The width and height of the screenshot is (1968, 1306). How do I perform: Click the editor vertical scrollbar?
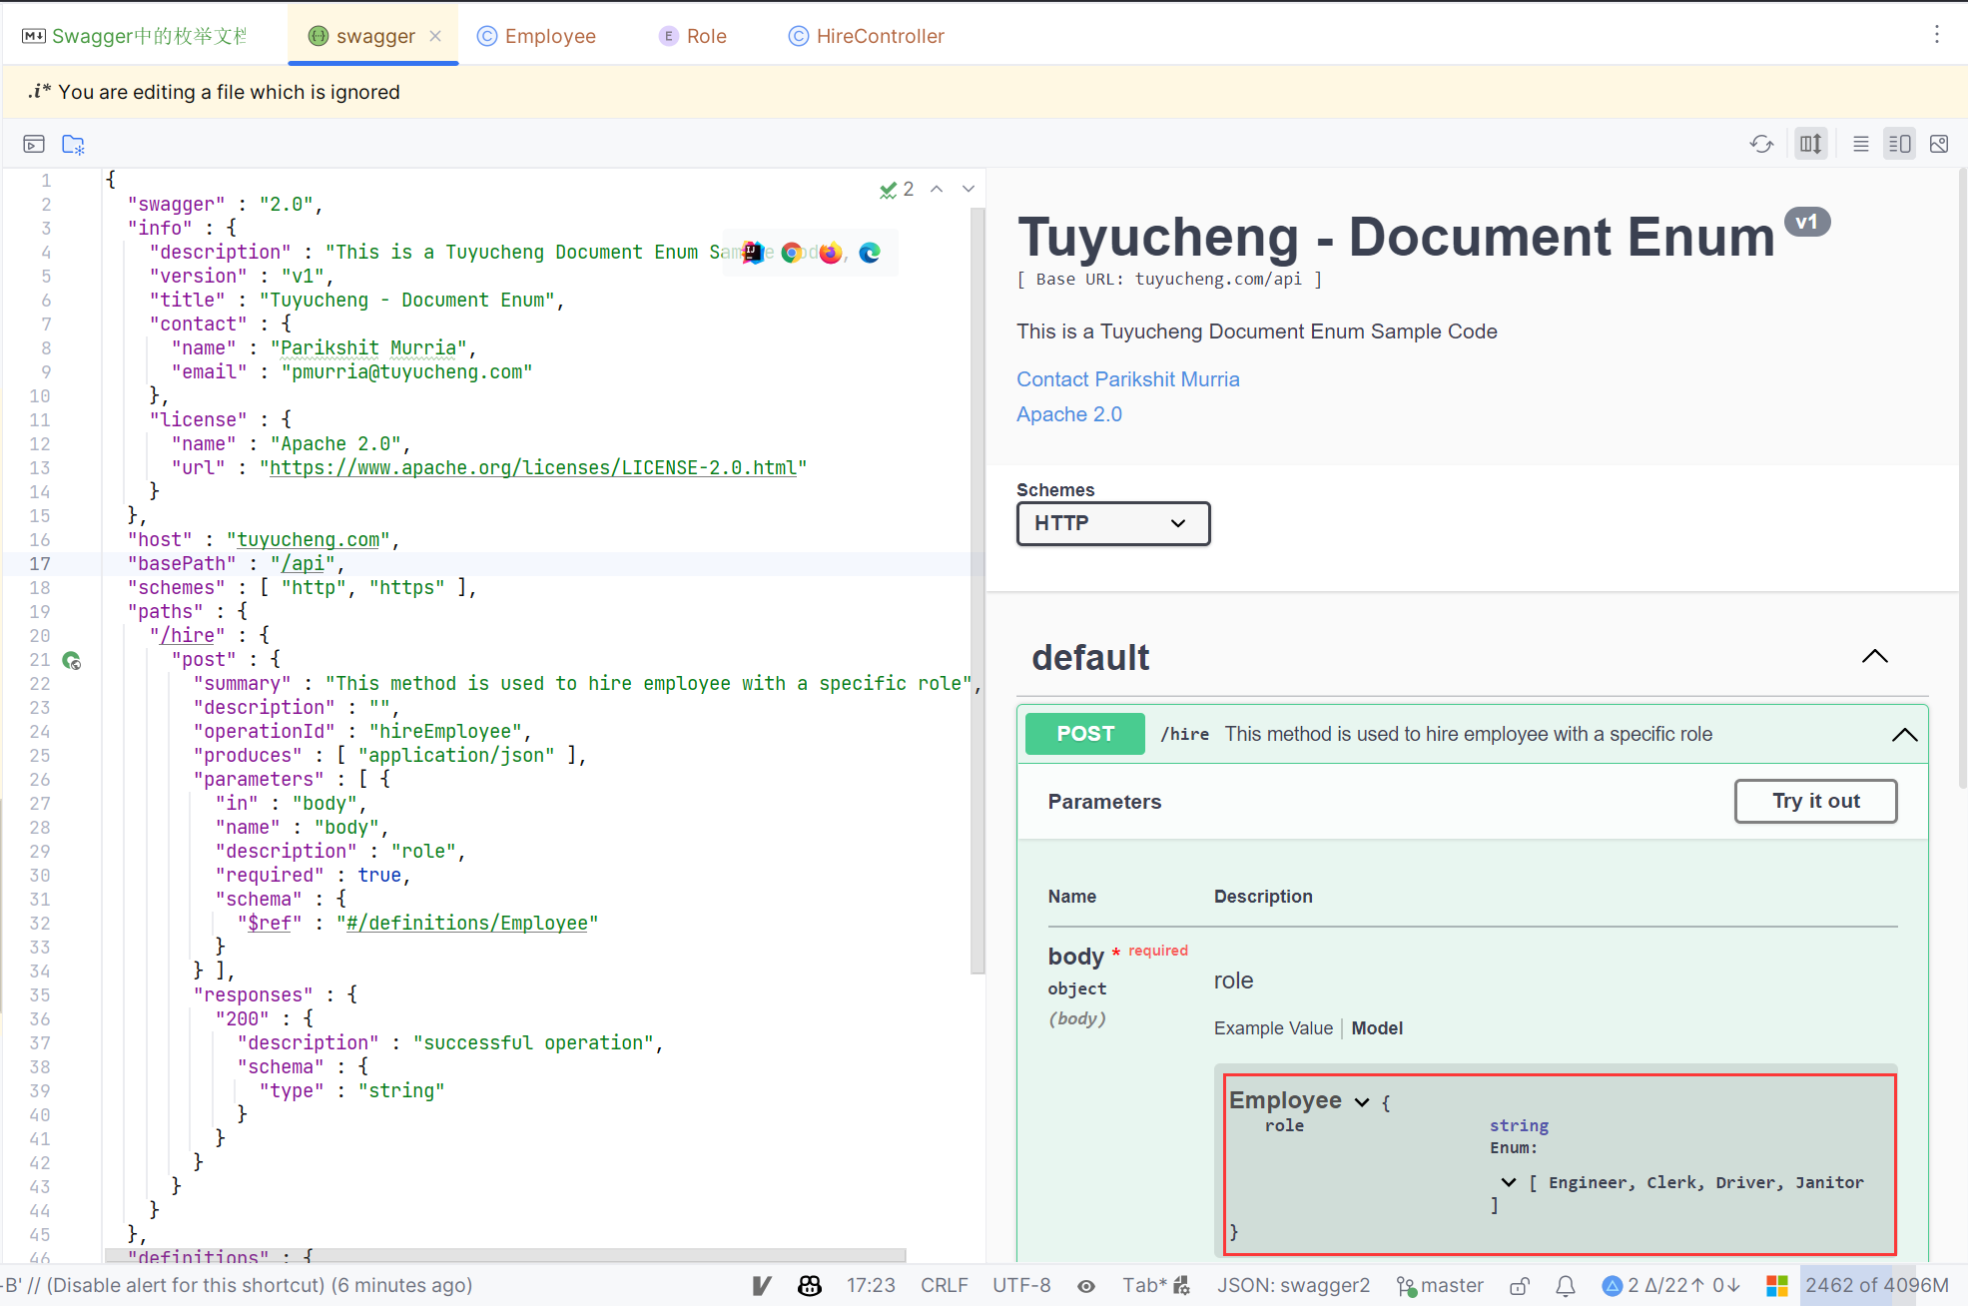(978, 589)
